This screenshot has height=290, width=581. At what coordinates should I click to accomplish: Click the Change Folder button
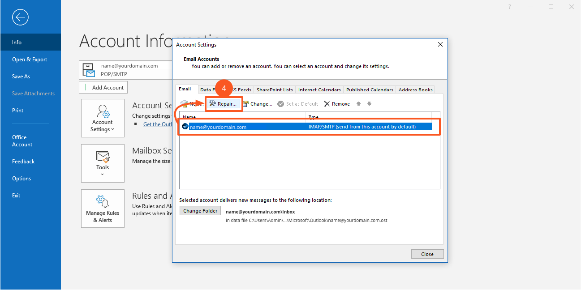click(200, 211)
